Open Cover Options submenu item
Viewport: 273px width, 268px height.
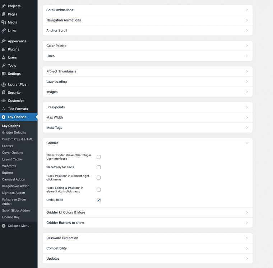[x=12, y=153]
